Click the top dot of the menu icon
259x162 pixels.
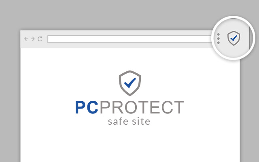click(x=219, y=34)
